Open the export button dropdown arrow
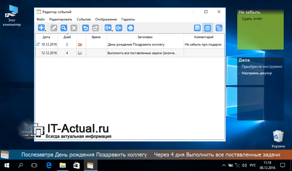 (112, 30)
